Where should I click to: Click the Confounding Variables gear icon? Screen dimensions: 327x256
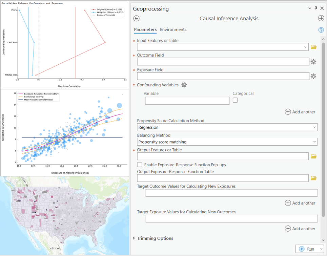184,85
